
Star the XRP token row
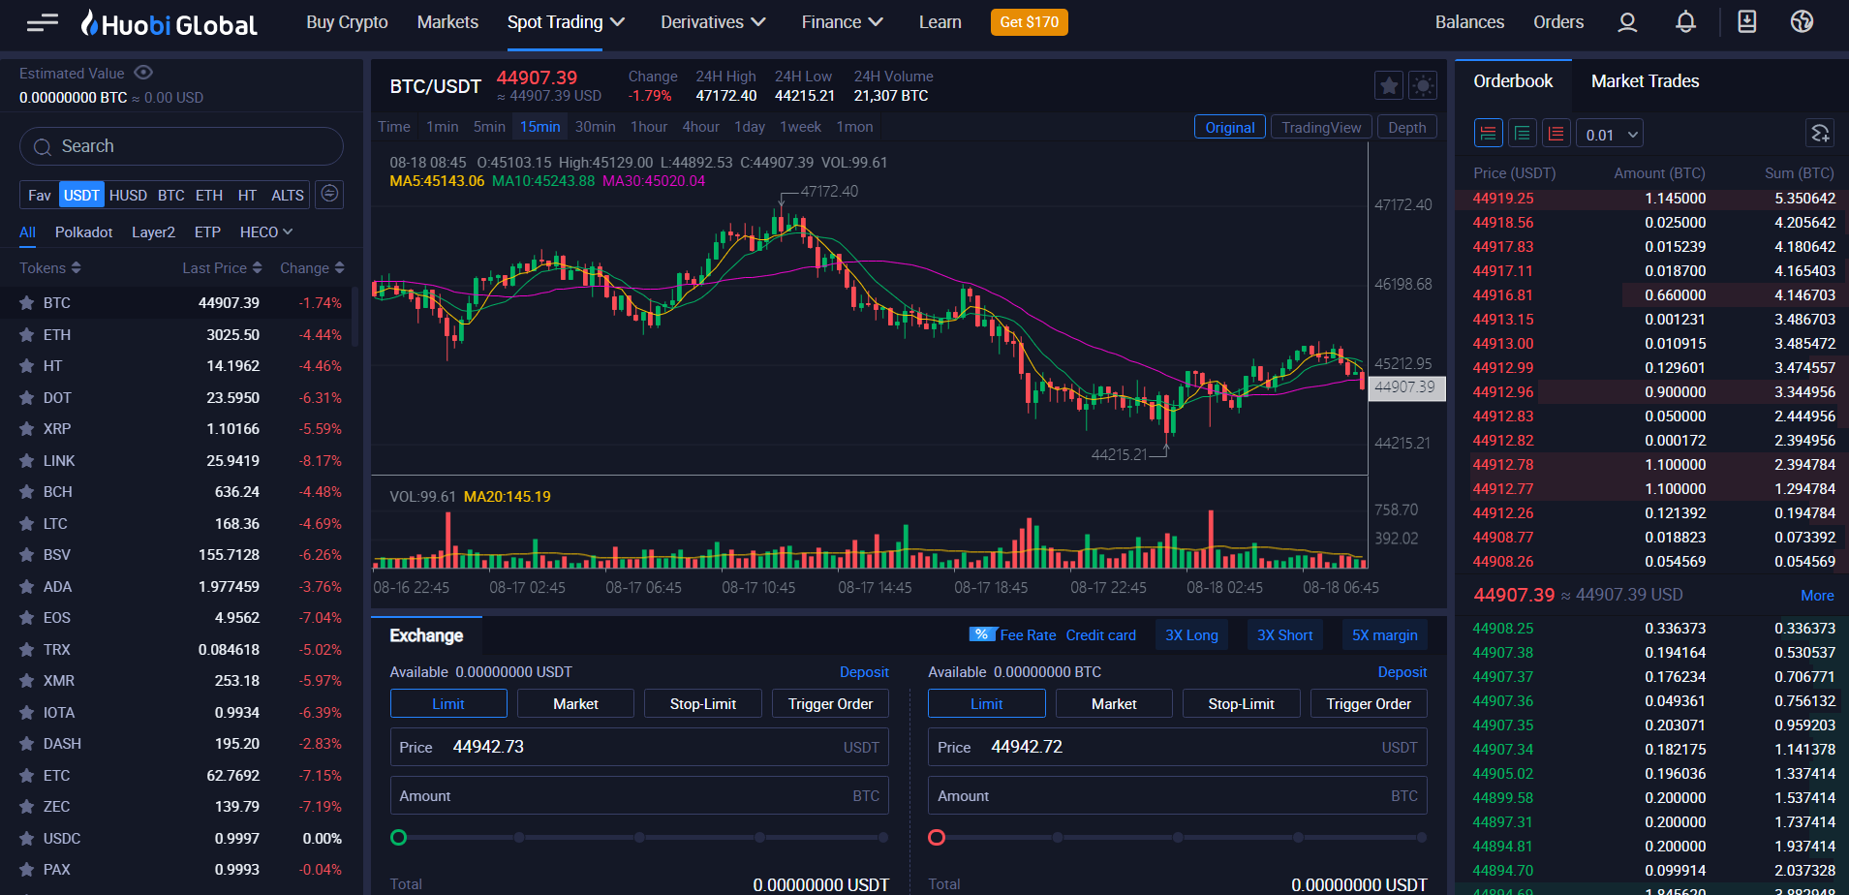(x=27, y=429)
